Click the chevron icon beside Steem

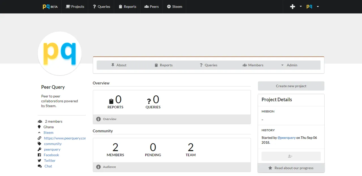(39, 133)
